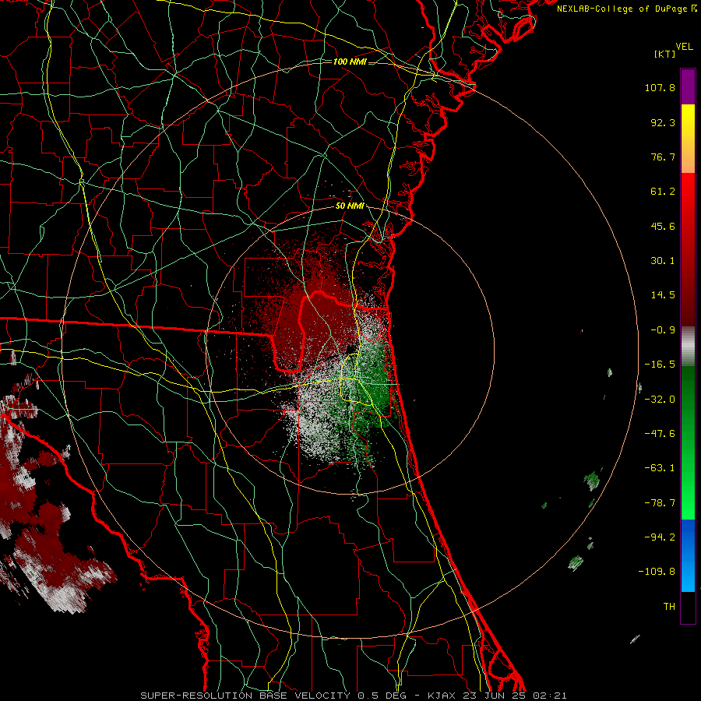The height and width of the screenshot is (701, 701).
Task: Click the -78.7 velocity scale value
Action: point(660,503)
